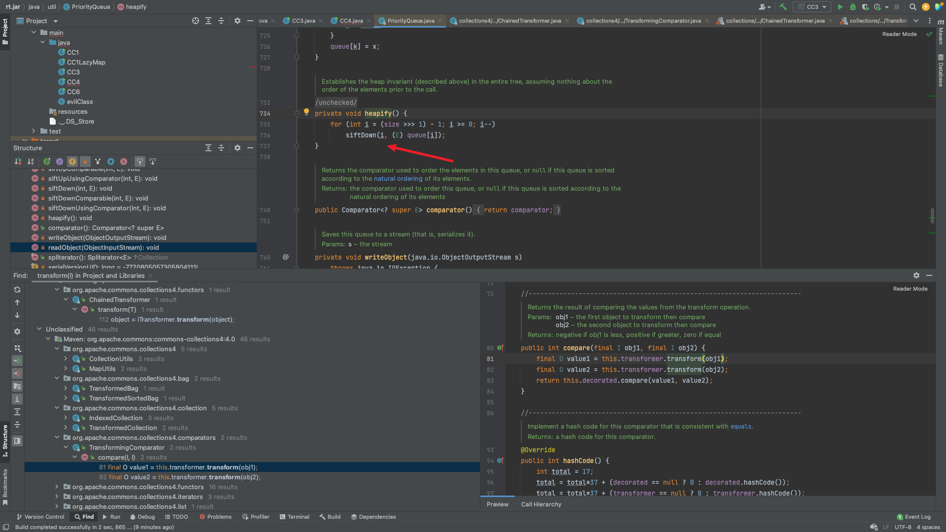Open user account icon in top toolbar
The width and height of the screenshot is (946, 532).
(764, 7)
